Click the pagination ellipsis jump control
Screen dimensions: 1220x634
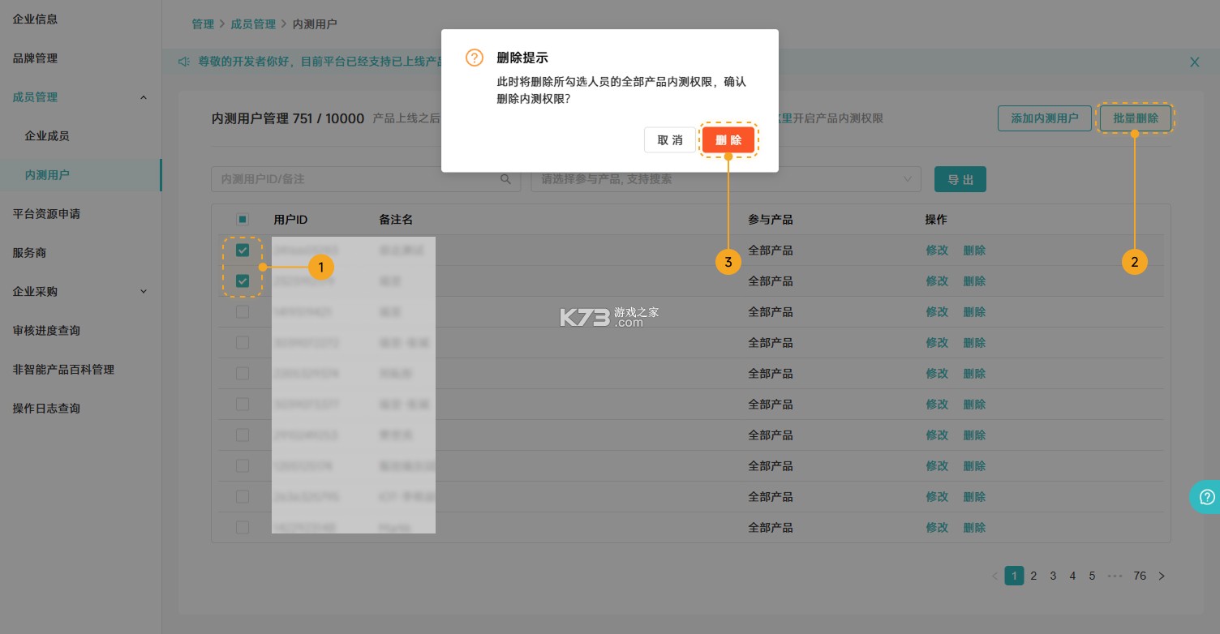click(1115, 576)
